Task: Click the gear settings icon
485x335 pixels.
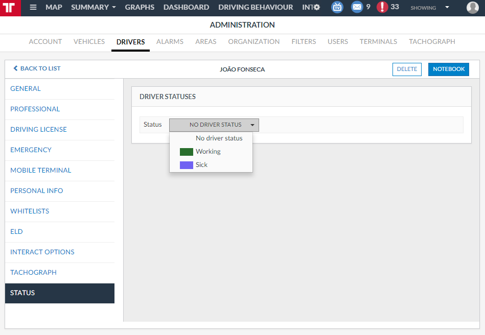Action: (317, 8)
